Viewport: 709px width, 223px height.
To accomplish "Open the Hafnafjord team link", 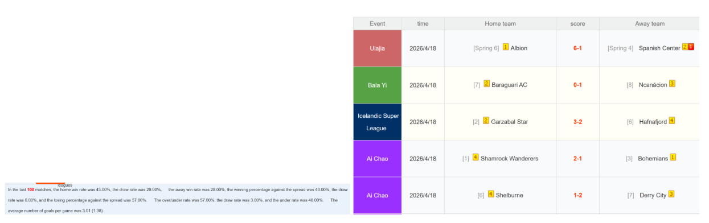I will [x=653, y=122].
